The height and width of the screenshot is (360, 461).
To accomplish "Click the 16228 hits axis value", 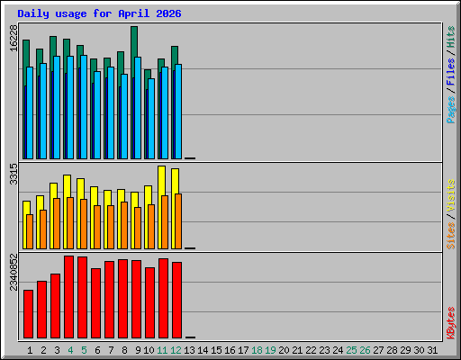I will 14,38.
